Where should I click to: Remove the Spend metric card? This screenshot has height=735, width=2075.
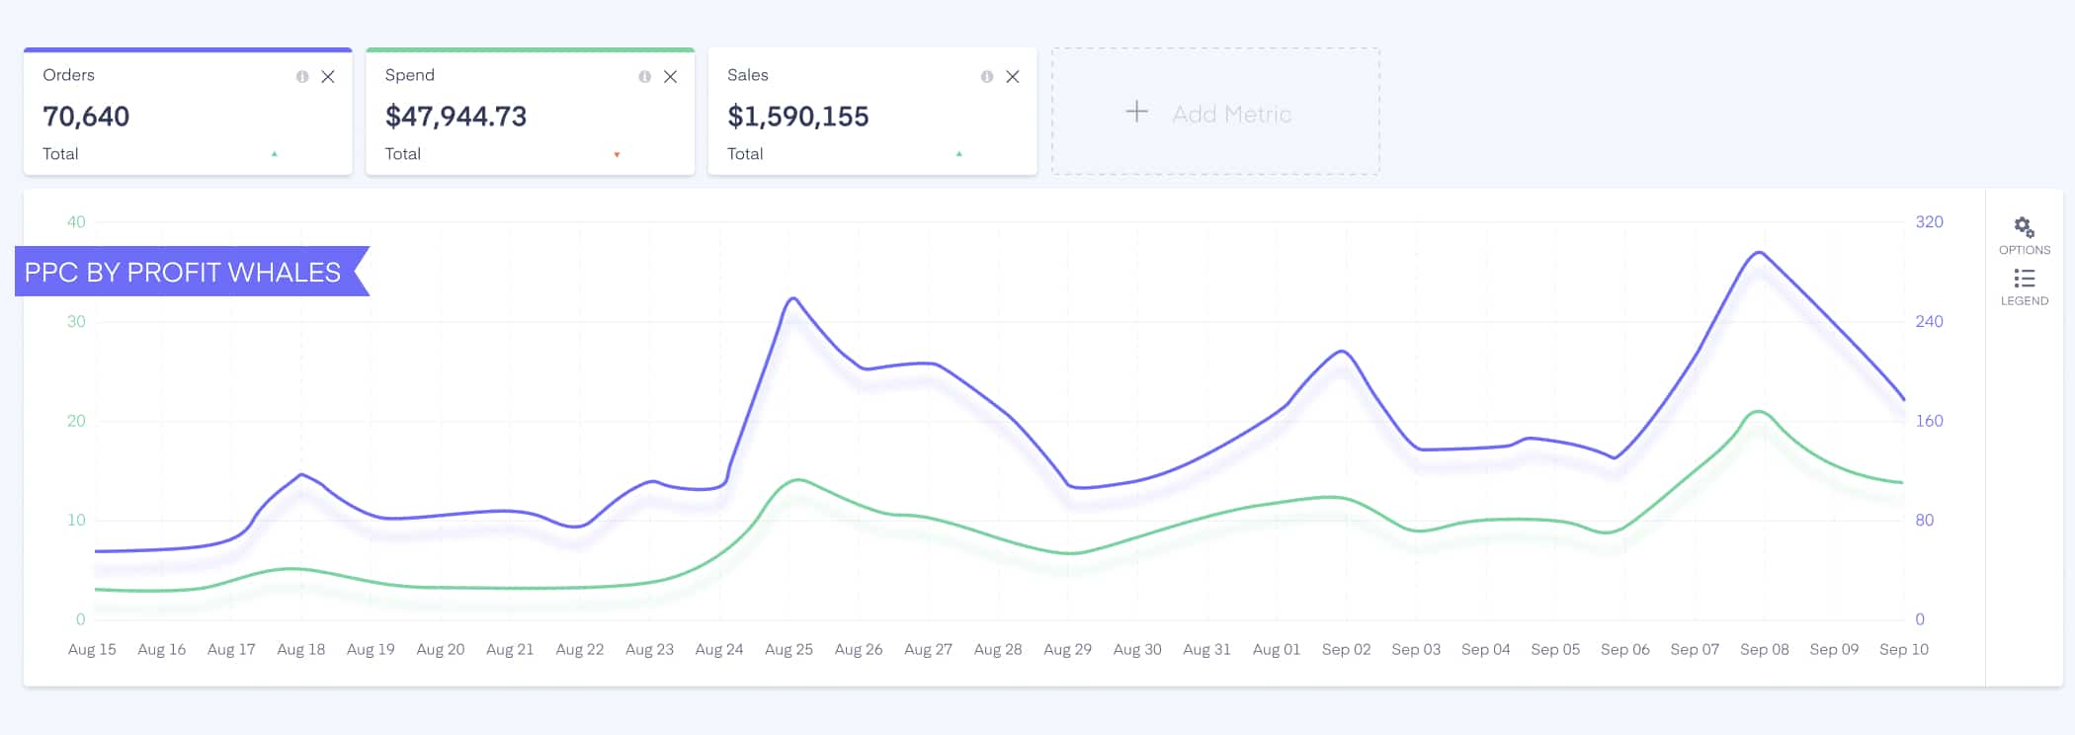click(670, 77)
